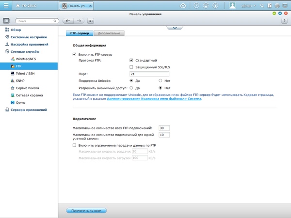
Task: Expand the admin account dropdown
Action: click(248, 6)
